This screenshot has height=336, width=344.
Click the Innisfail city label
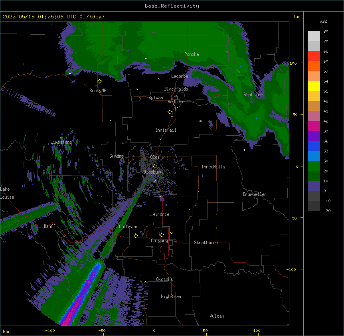click(166, 130)
